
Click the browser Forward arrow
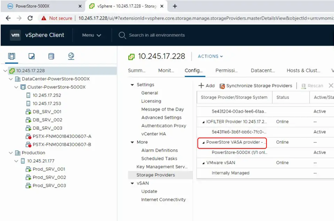pyautogui.click(x=19, y=18)
